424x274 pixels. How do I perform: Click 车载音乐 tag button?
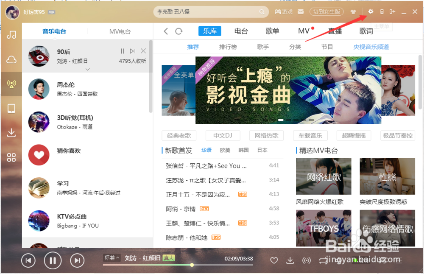point(310,135)
